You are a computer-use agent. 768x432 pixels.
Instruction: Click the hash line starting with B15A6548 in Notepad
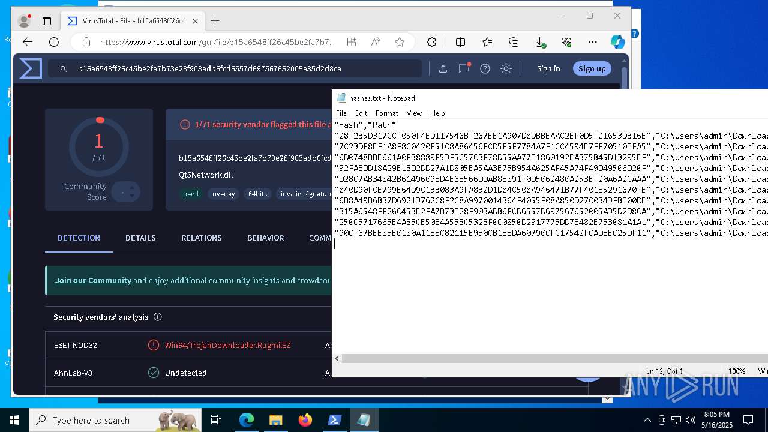pyautogui.click(x=551, y=211)
